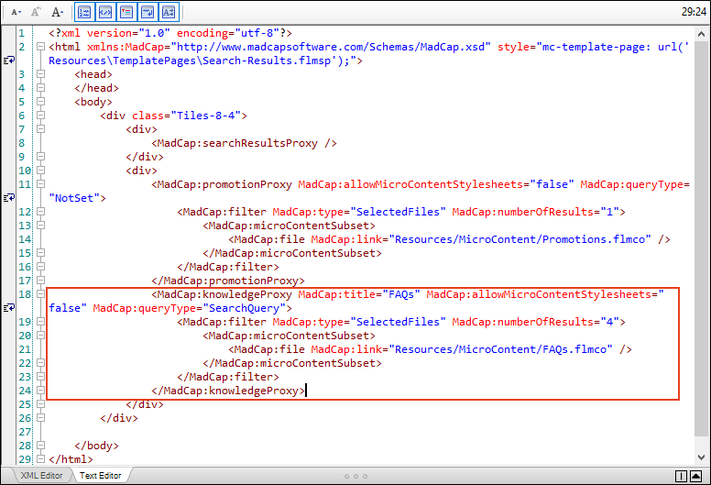Click line number 14 in gutter
The width and height of the screenshot is (711, 485).
coord(25,239)
